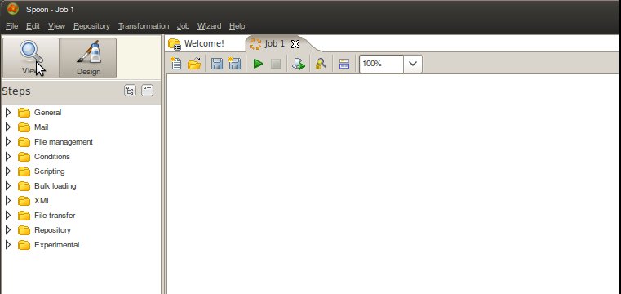Run the job with green play icon
The height and width of the screenshot is (294, 621).
[x=258, y=64]
